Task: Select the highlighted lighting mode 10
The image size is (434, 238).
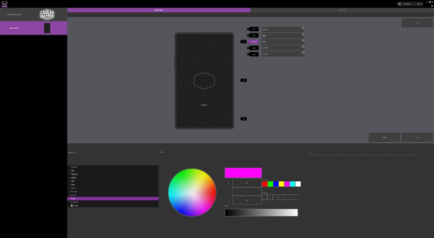Action: pos(113,199)
